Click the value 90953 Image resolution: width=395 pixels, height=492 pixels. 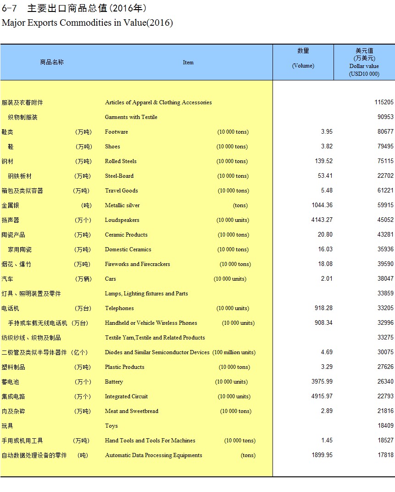click(x=385, y=117)
